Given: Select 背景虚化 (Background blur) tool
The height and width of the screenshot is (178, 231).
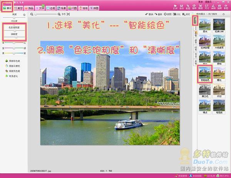Looking at the screenshot, I should click(x=12, y=76).
